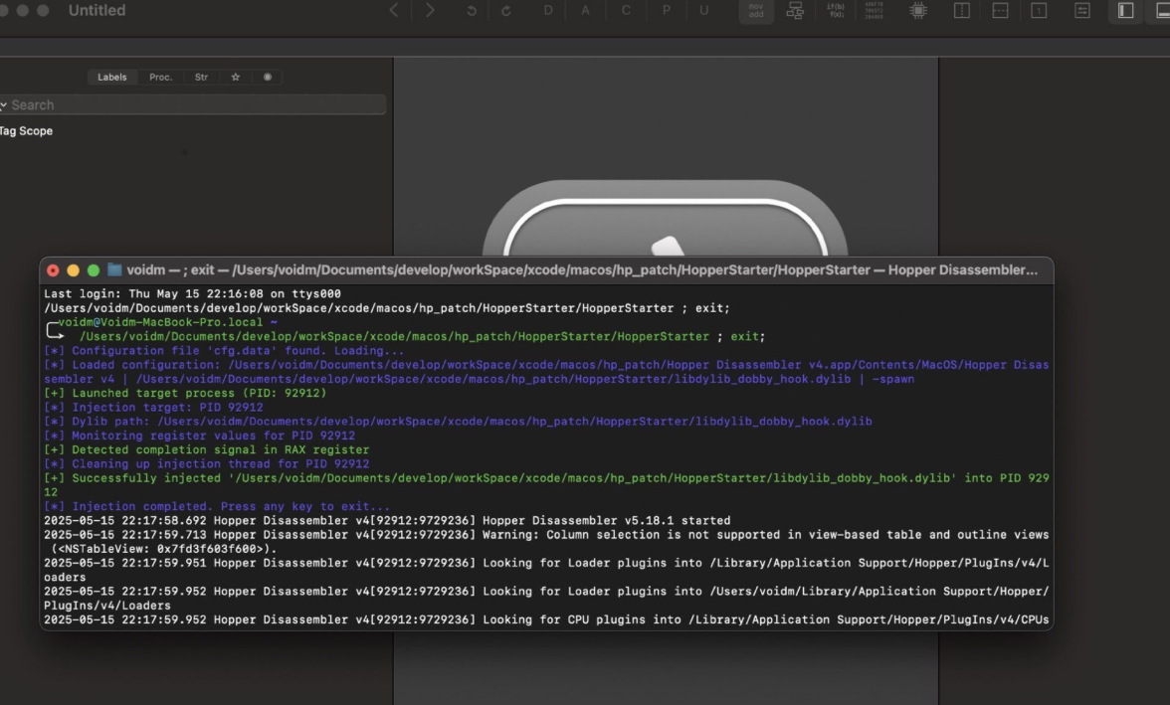The height and width of the screenshot is (705, 1170).
Task: Click the redo icon in Hopper toolbar
Action: pyautogui.click(x=506, y=11)
